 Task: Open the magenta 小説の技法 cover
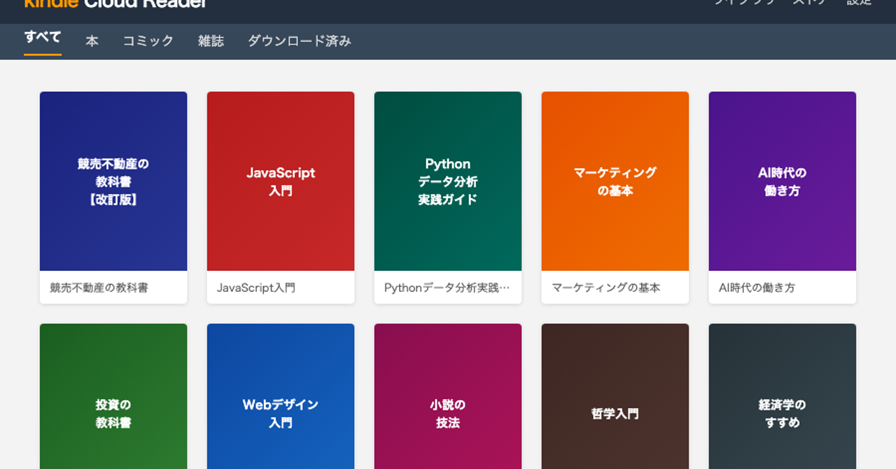click(x=448, y=396)
